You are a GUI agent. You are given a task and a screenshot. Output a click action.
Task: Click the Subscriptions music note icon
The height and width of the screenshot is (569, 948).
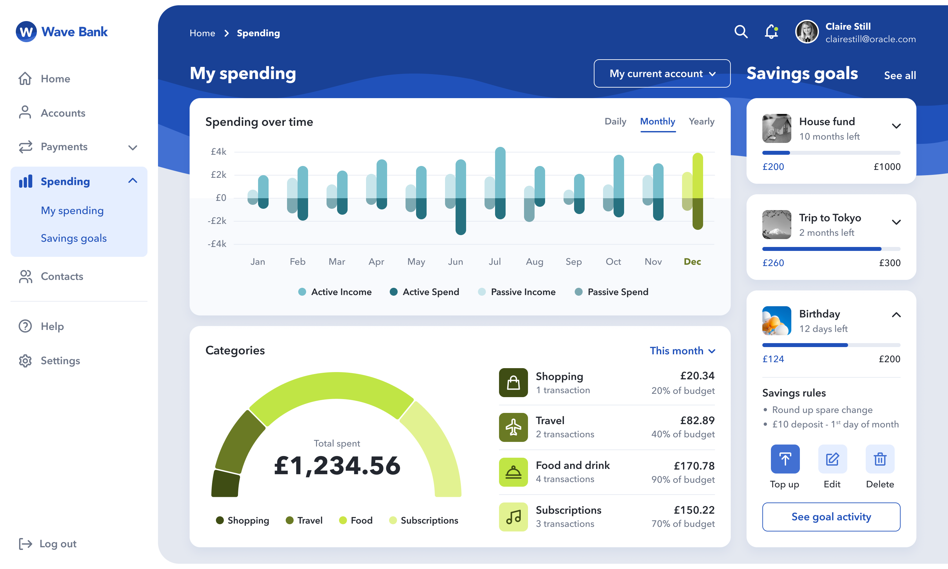[x=513, y=517]
